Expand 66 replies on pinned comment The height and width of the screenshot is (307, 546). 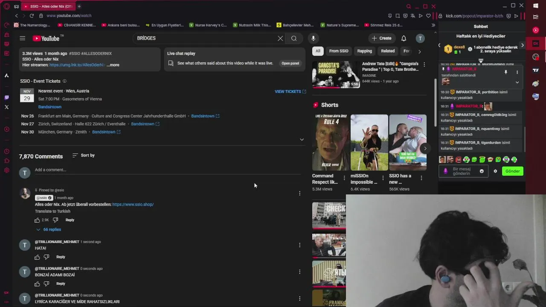click(48, 229)
